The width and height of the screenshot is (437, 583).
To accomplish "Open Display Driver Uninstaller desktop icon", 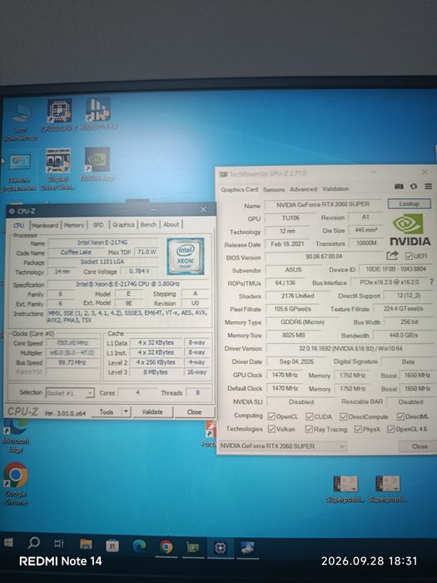I will pos(57,169).
